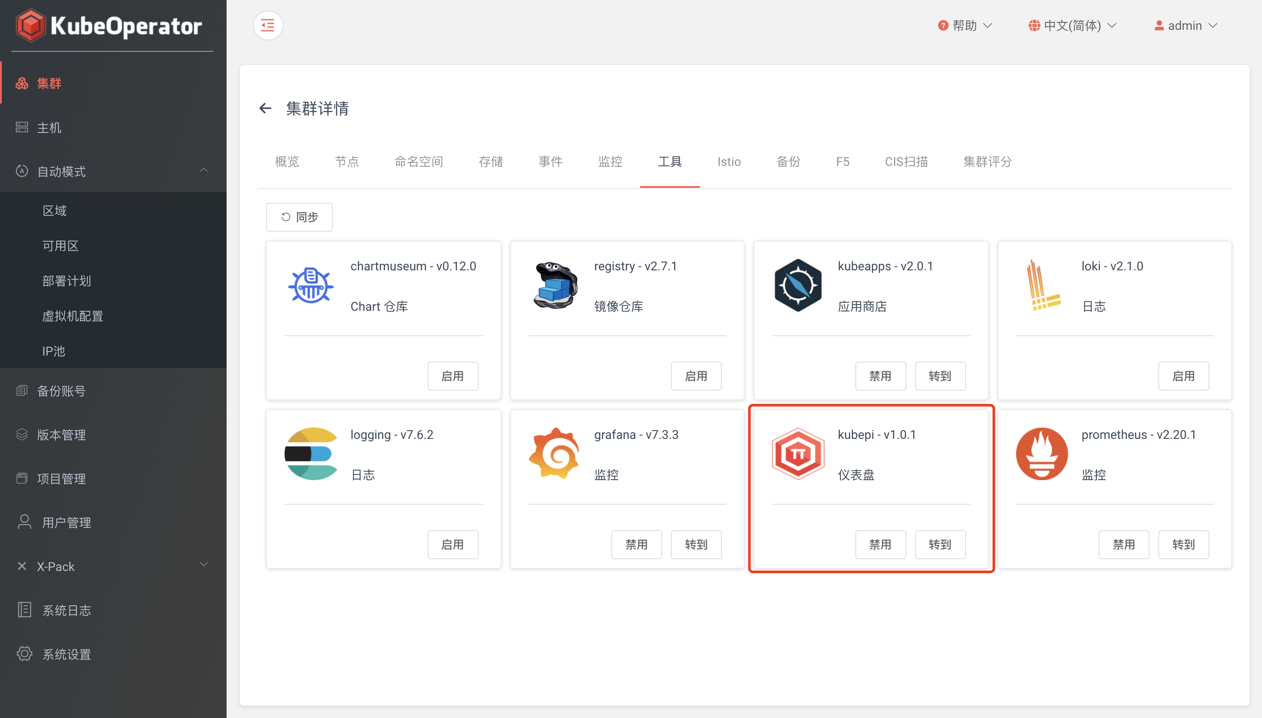Viewport: 1262px width, 718px height.
Task: Switch to the 概览 tab
Action: coord(287,162)
